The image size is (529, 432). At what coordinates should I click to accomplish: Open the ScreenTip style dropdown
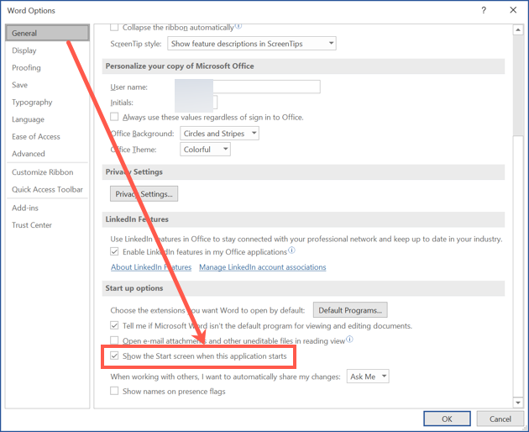[x=251, y=43]
